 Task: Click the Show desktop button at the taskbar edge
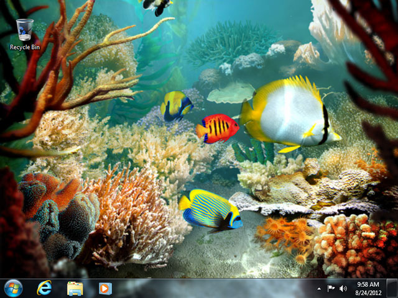[x=392, y=288]
